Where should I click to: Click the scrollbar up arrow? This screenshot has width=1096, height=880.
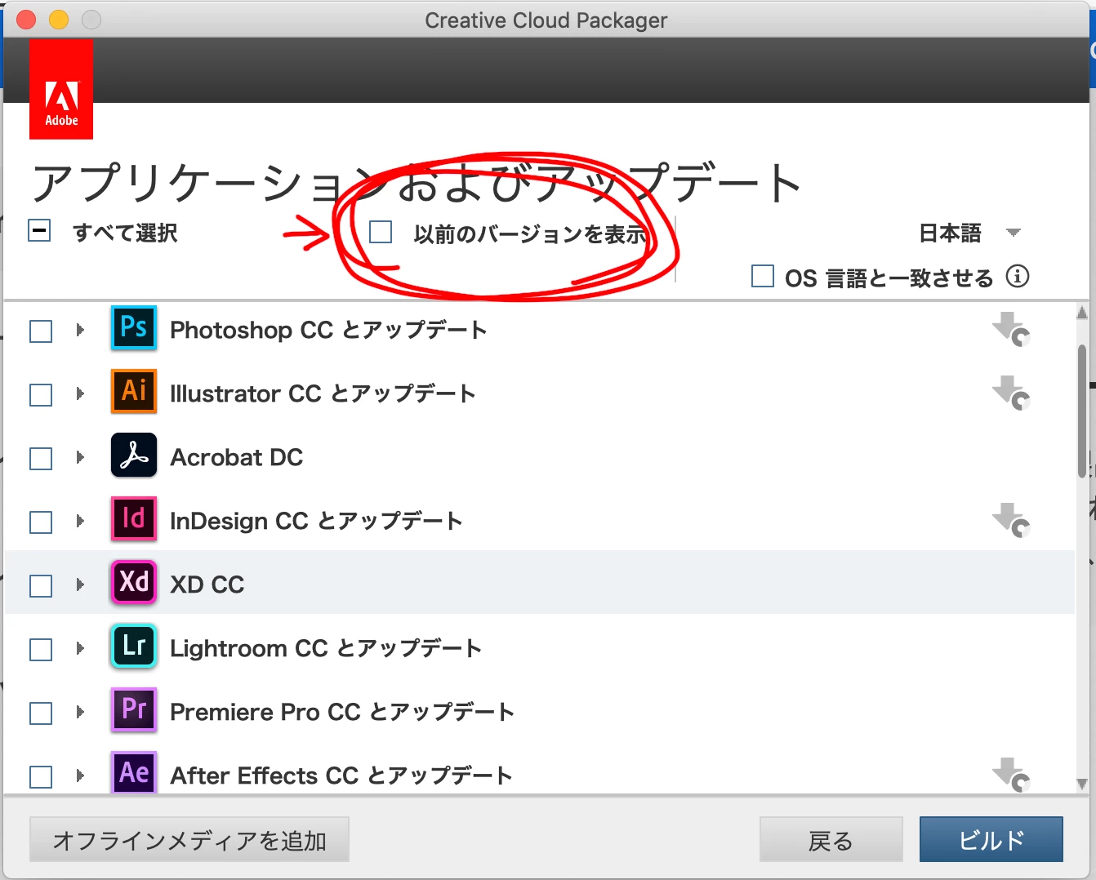(1082, 312)
